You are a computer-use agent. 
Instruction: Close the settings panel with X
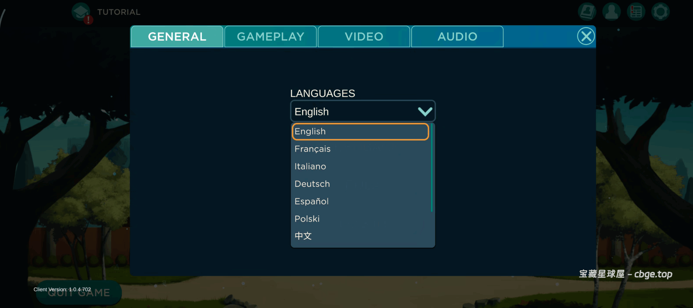click(586, 36)
